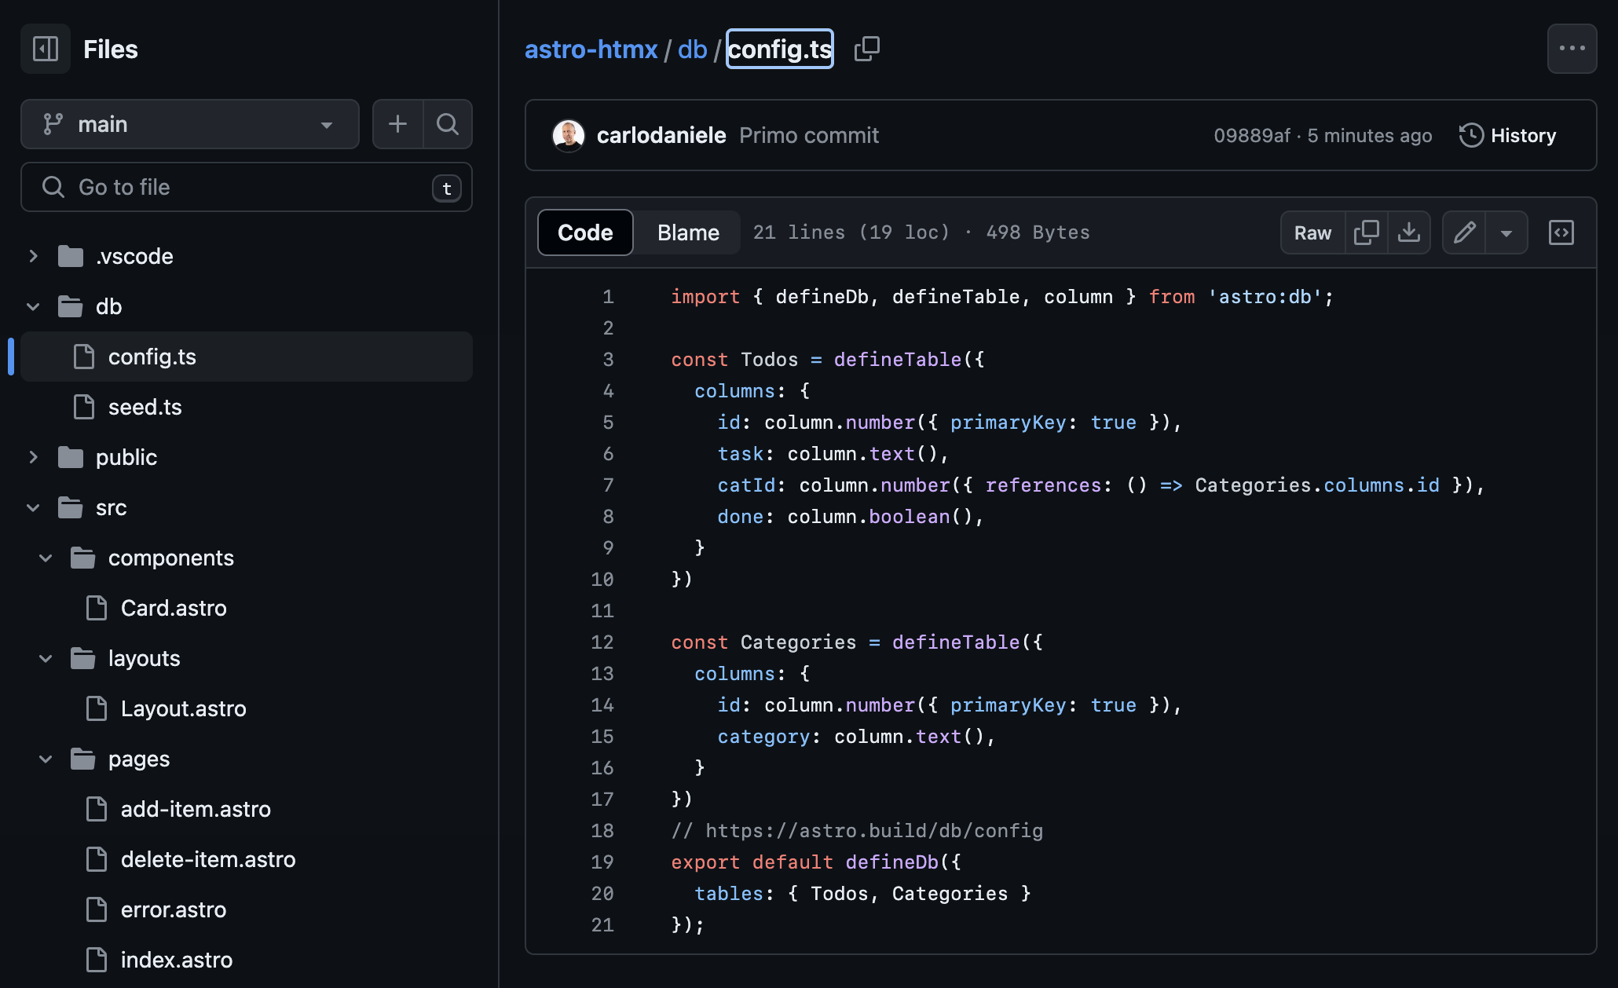The height and width of the screenshot is (988, 1618).
Task: Click the copy path icon next to config.ts
Action: 867,49
